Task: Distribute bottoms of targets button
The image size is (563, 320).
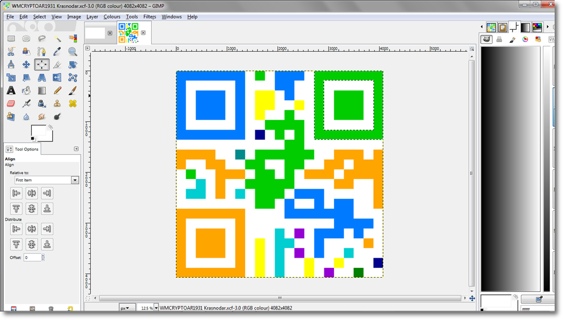Action: click(x=47, y=245)
